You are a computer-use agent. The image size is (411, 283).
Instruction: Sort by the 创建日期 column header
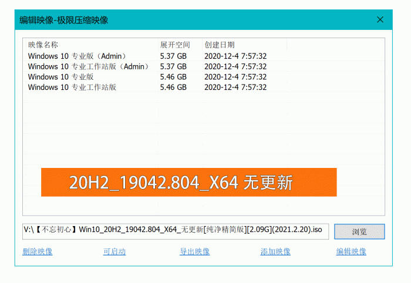coord(220,45)
